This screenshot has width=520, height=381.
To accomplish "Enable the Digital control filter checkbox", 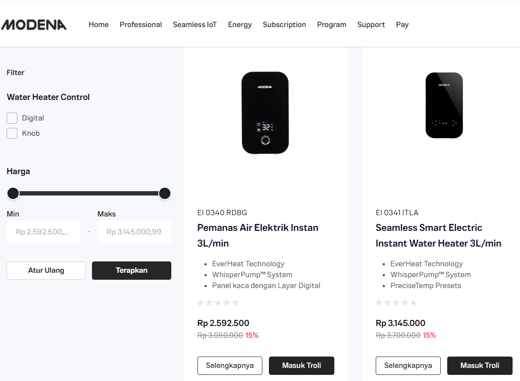I will pos(12,118).
